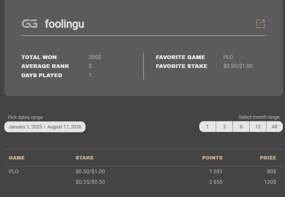This screenshot has height=197, width=285.
Task: Select the 6 month range
Action: tap(241, 127)
